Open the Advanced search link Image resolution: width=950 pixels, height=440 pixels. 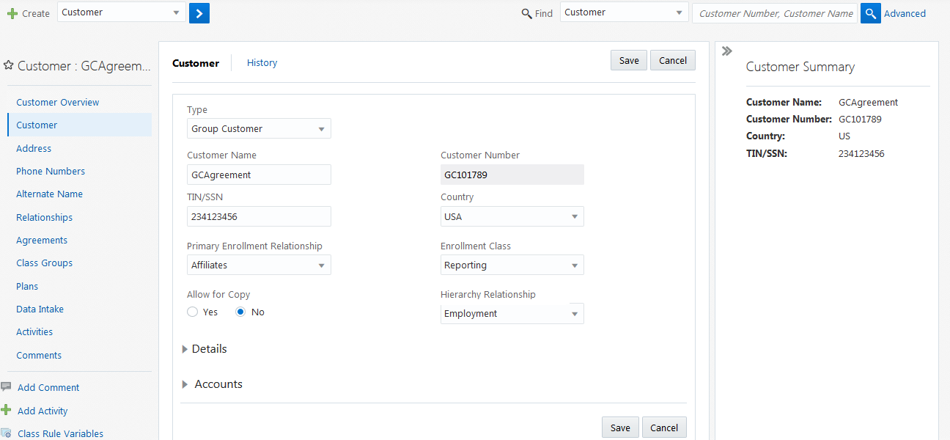pos(905,13)
